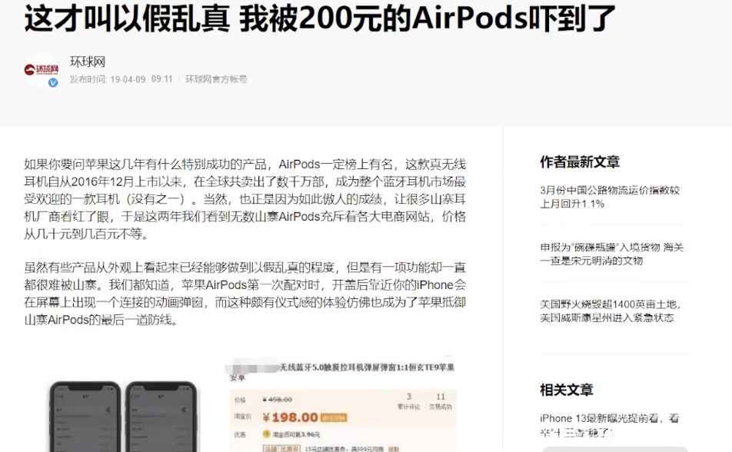
Task: Click the 环球网 logo avatar
Action: point(42,70)
